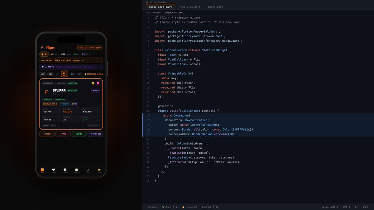Tap the WHY button on the card
Screen dimensions: 374x210
tap(95, 91)
